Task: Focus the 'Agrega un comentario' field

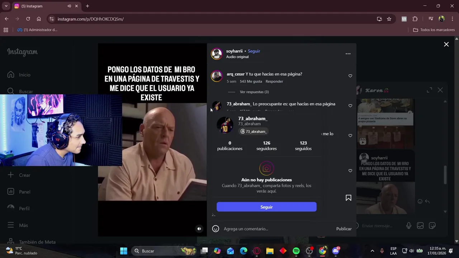Action: 278,229
